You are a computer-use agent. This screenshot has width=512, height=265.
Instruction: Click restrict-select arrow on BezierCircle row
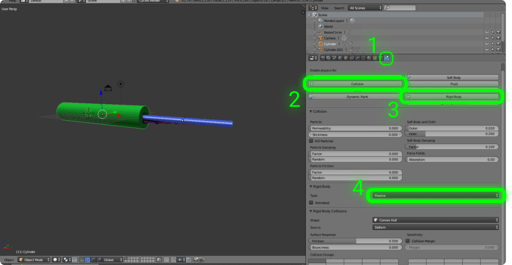(493, 32)
